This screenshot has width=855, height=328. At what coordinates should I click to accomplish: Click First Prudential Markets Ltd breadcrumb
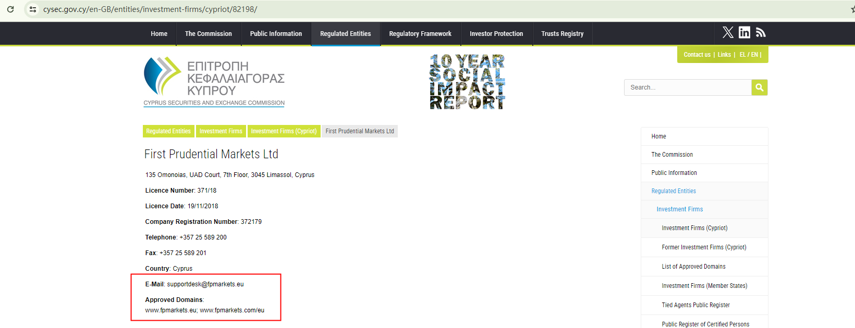click(x=360, y=131)
